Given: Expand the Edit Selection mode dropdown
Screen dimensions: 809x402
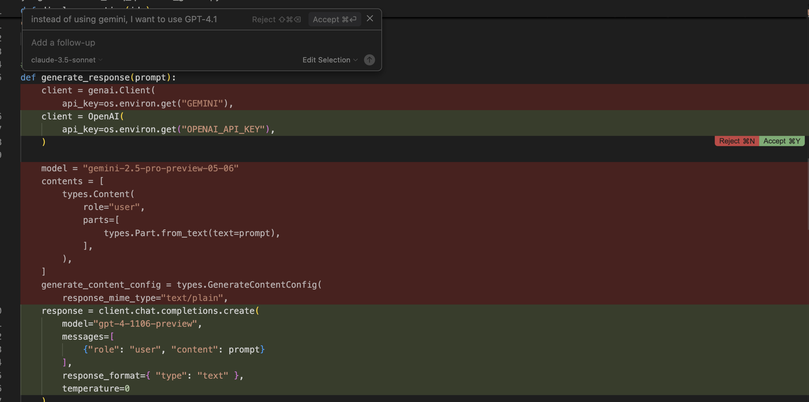Looking at the screenshot, I should [326, 60].
